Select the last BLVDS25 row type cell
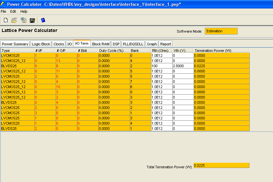Screen dimensions: 273x182 pyautogui.click(x=17, y=129)
